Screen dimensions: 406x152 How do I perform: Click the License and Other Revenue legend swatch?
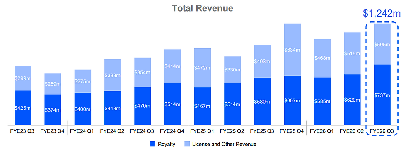point(187,144)
